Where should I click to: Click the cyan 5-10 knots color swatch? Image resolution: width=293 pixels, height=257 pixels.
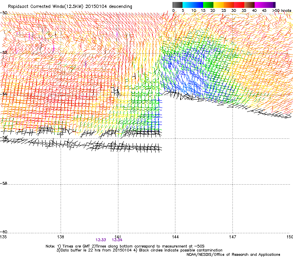(188, 5)
